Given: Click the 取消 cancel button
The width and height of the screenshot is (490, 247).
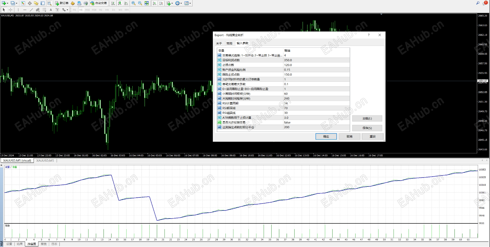Looking at the screenshot, I should 349,137.
